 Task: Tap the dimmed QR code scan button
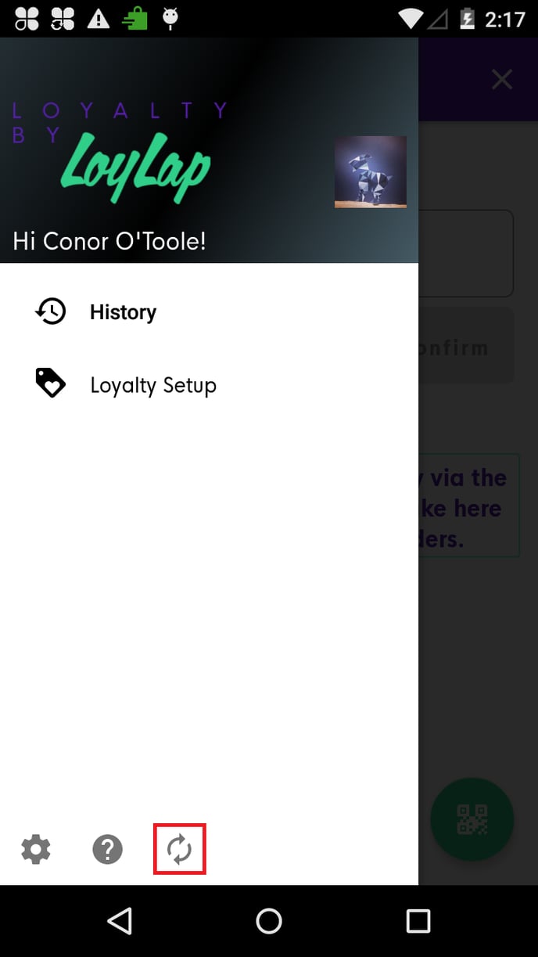[x=472, y=819]
